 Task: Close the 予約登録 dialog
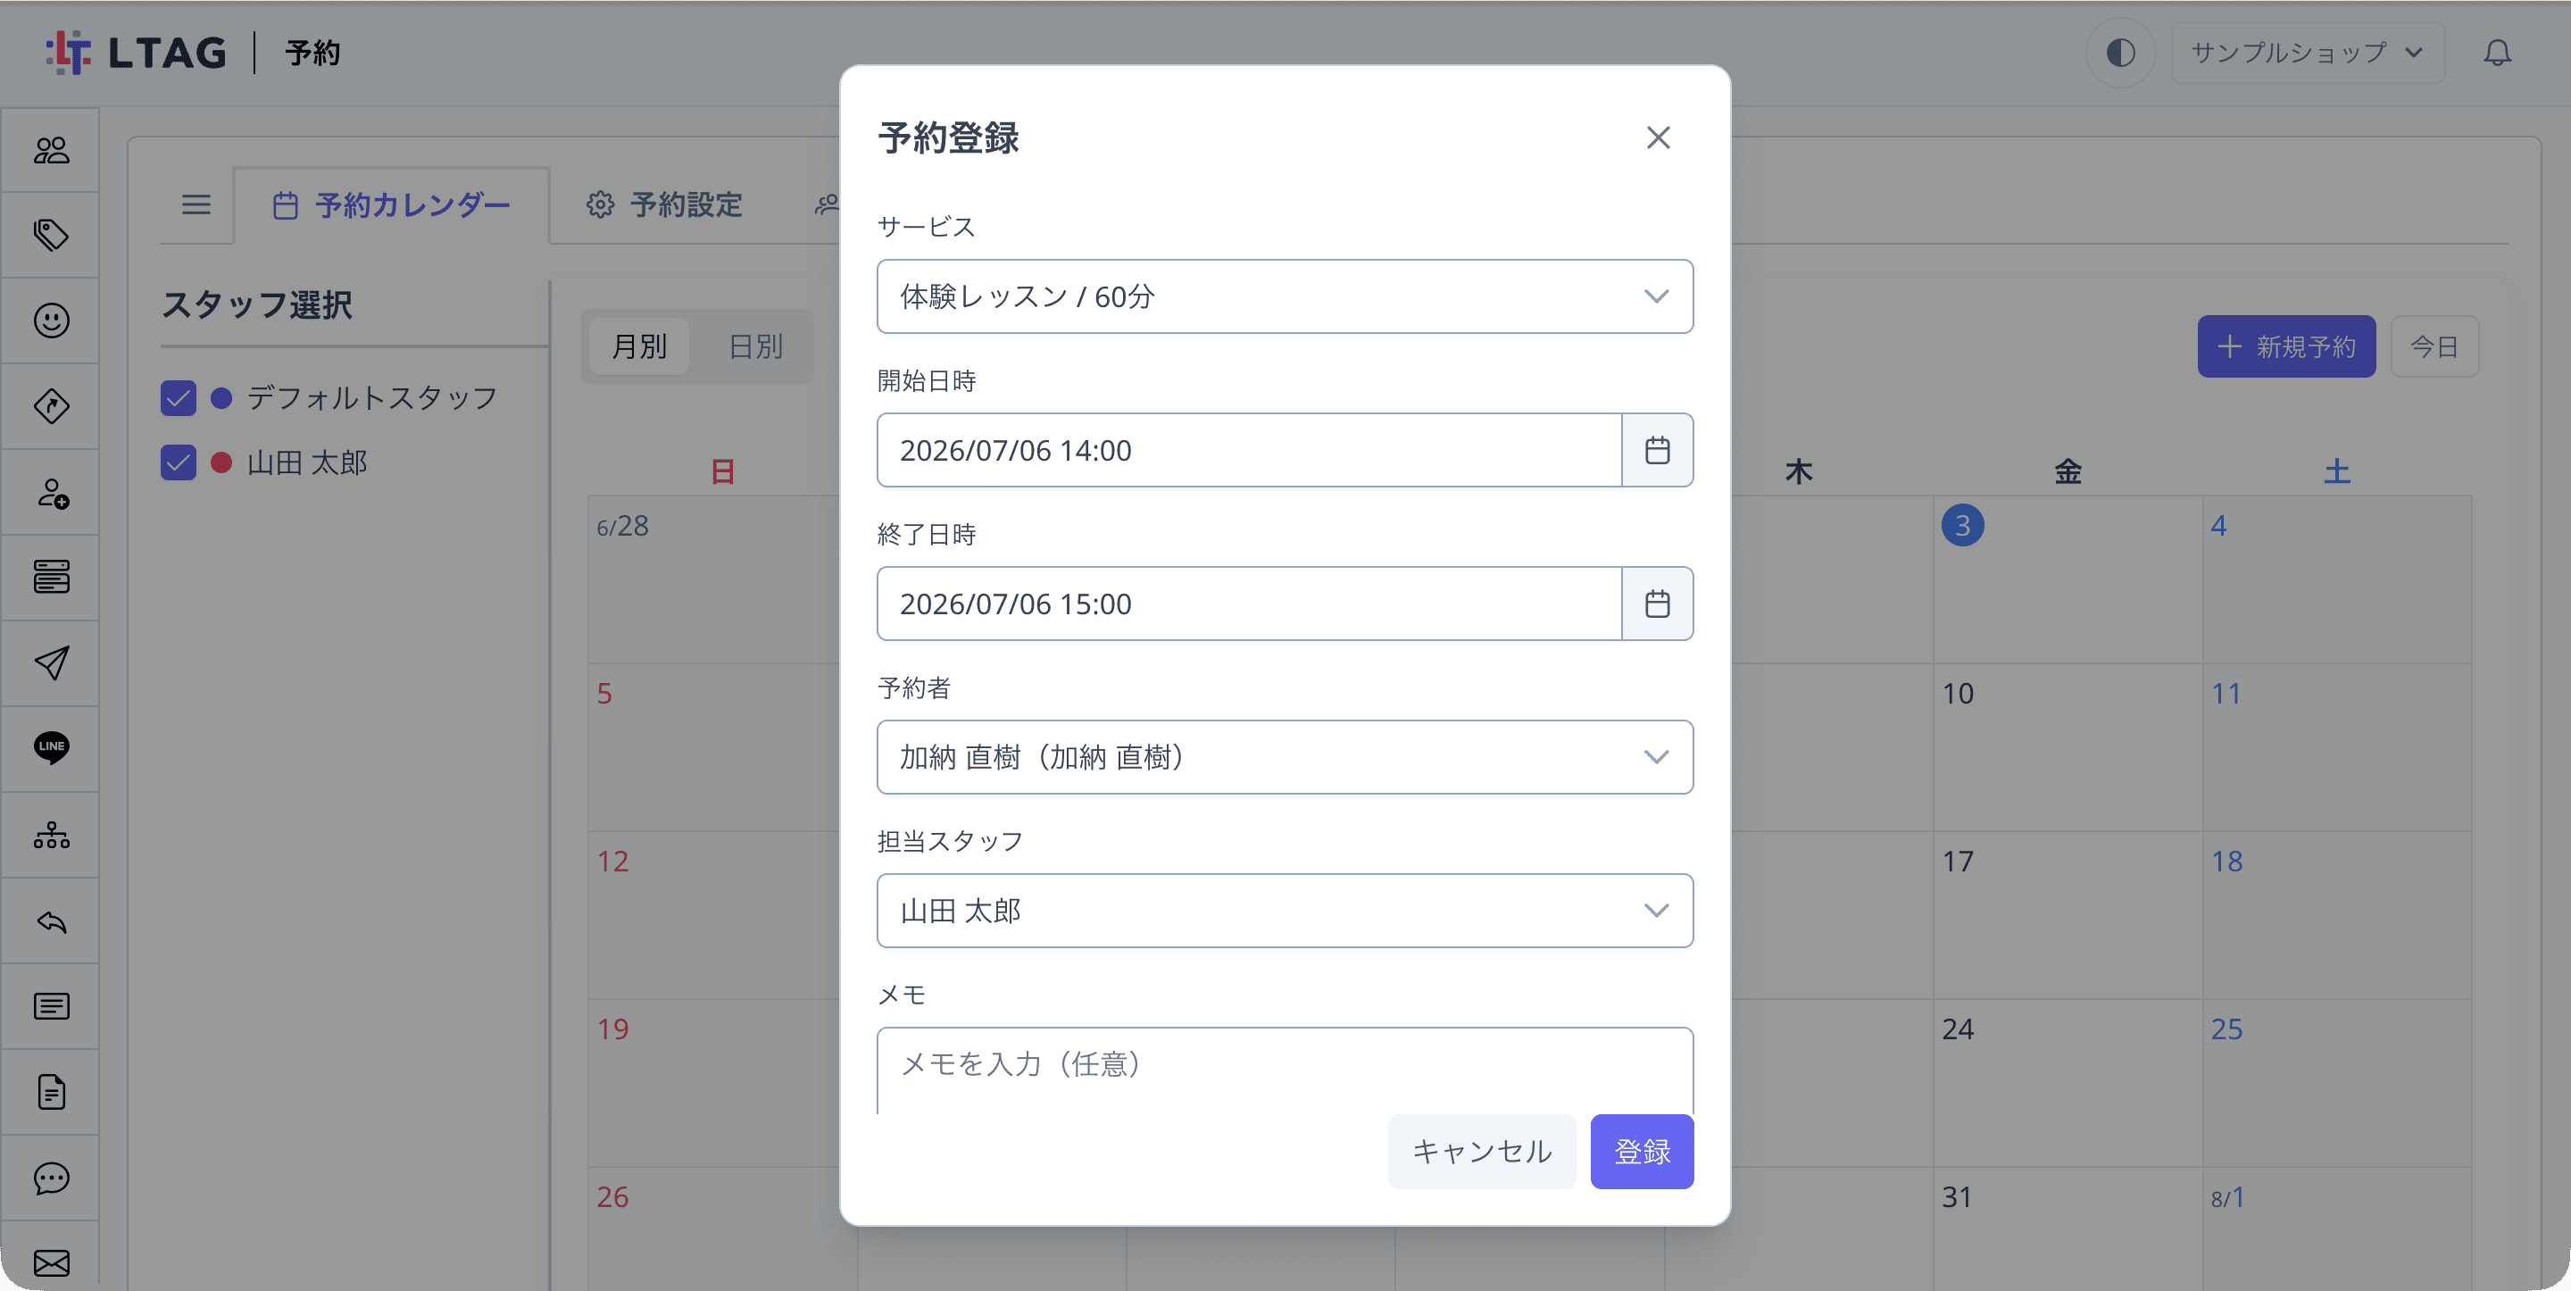1658,137
